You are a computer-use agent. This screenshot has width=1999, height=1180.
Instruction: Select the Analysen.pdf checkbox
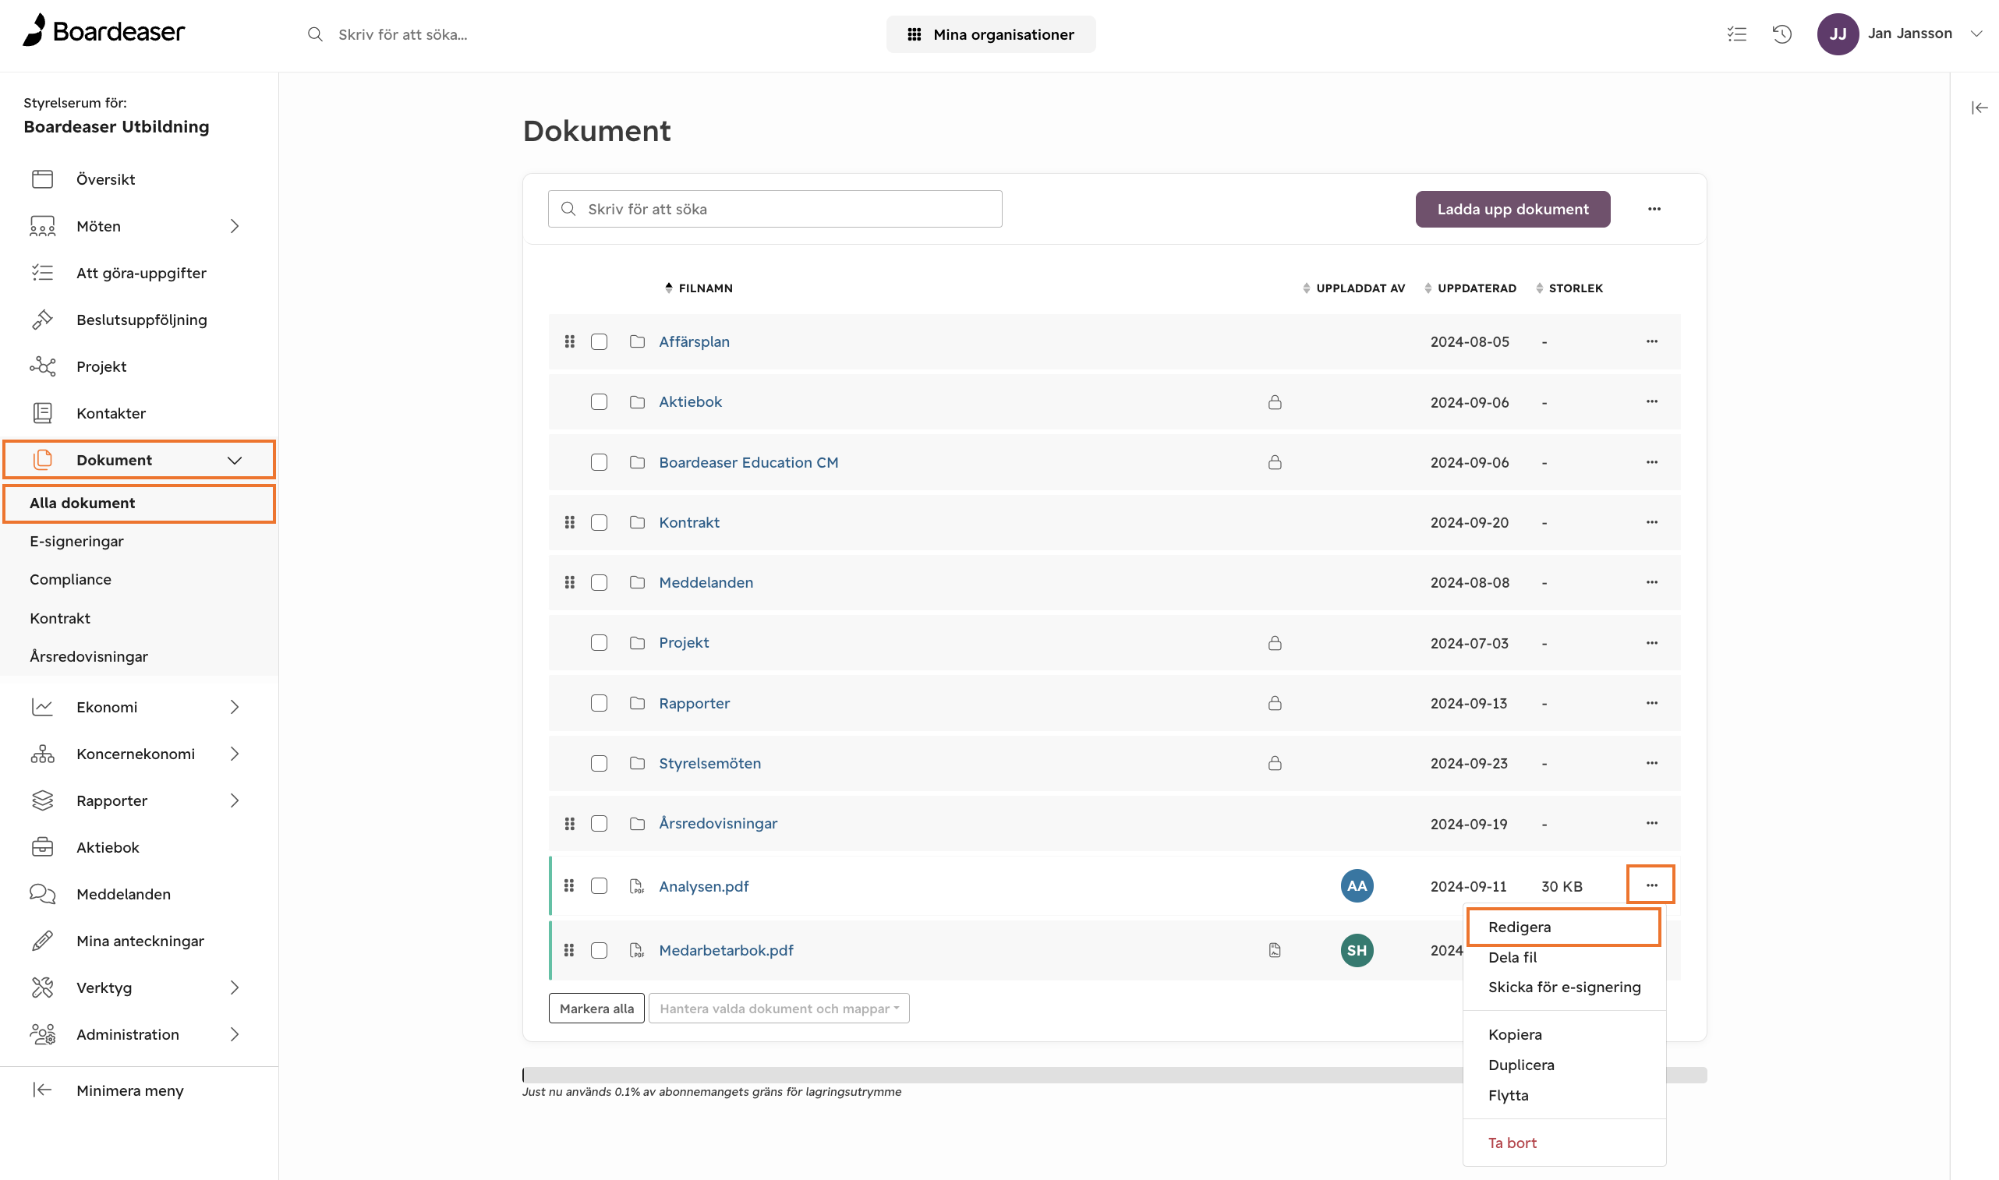point(599,886)
